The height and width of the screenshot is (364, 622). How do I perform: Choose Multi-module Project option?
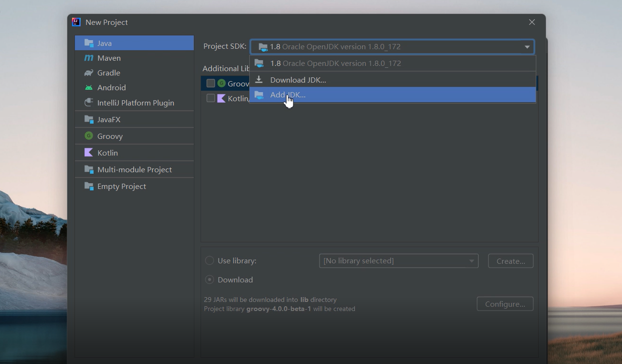134,169
